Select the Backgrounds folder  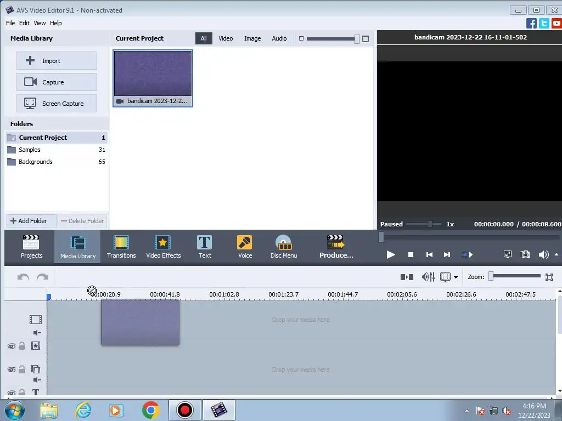57,162
